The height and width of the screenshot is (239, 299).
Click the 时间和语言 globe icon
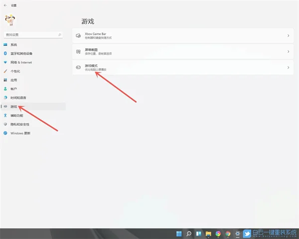click(x=5, y=98)
